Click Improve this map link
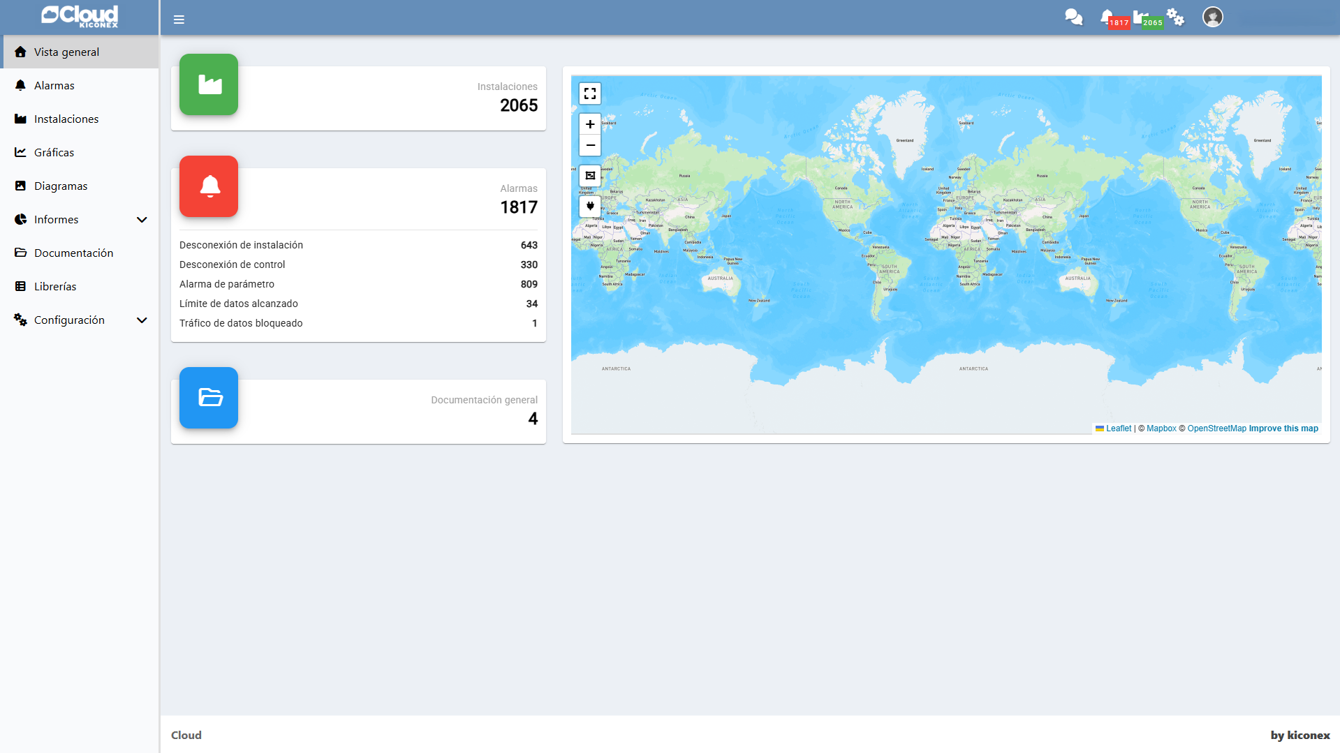The height and width of the screenshot is (753, 1340). click(x=1283, y=428)
